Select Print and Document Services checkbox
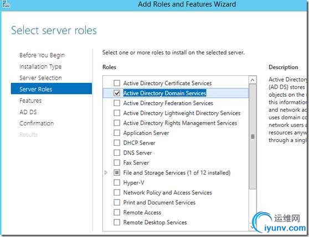309x237 pixels. click(117, 202)
